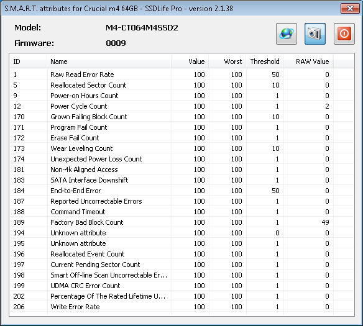Click the RAW Value column header

[x=308, y=61]
